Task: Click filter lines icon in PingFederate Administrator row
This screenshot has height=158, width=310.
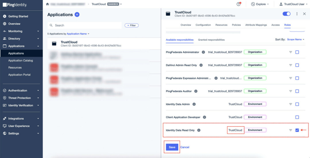Action: 290,52
